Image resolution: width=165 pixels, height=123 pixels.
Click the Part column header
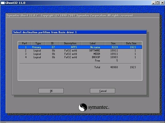click(25, 43)
